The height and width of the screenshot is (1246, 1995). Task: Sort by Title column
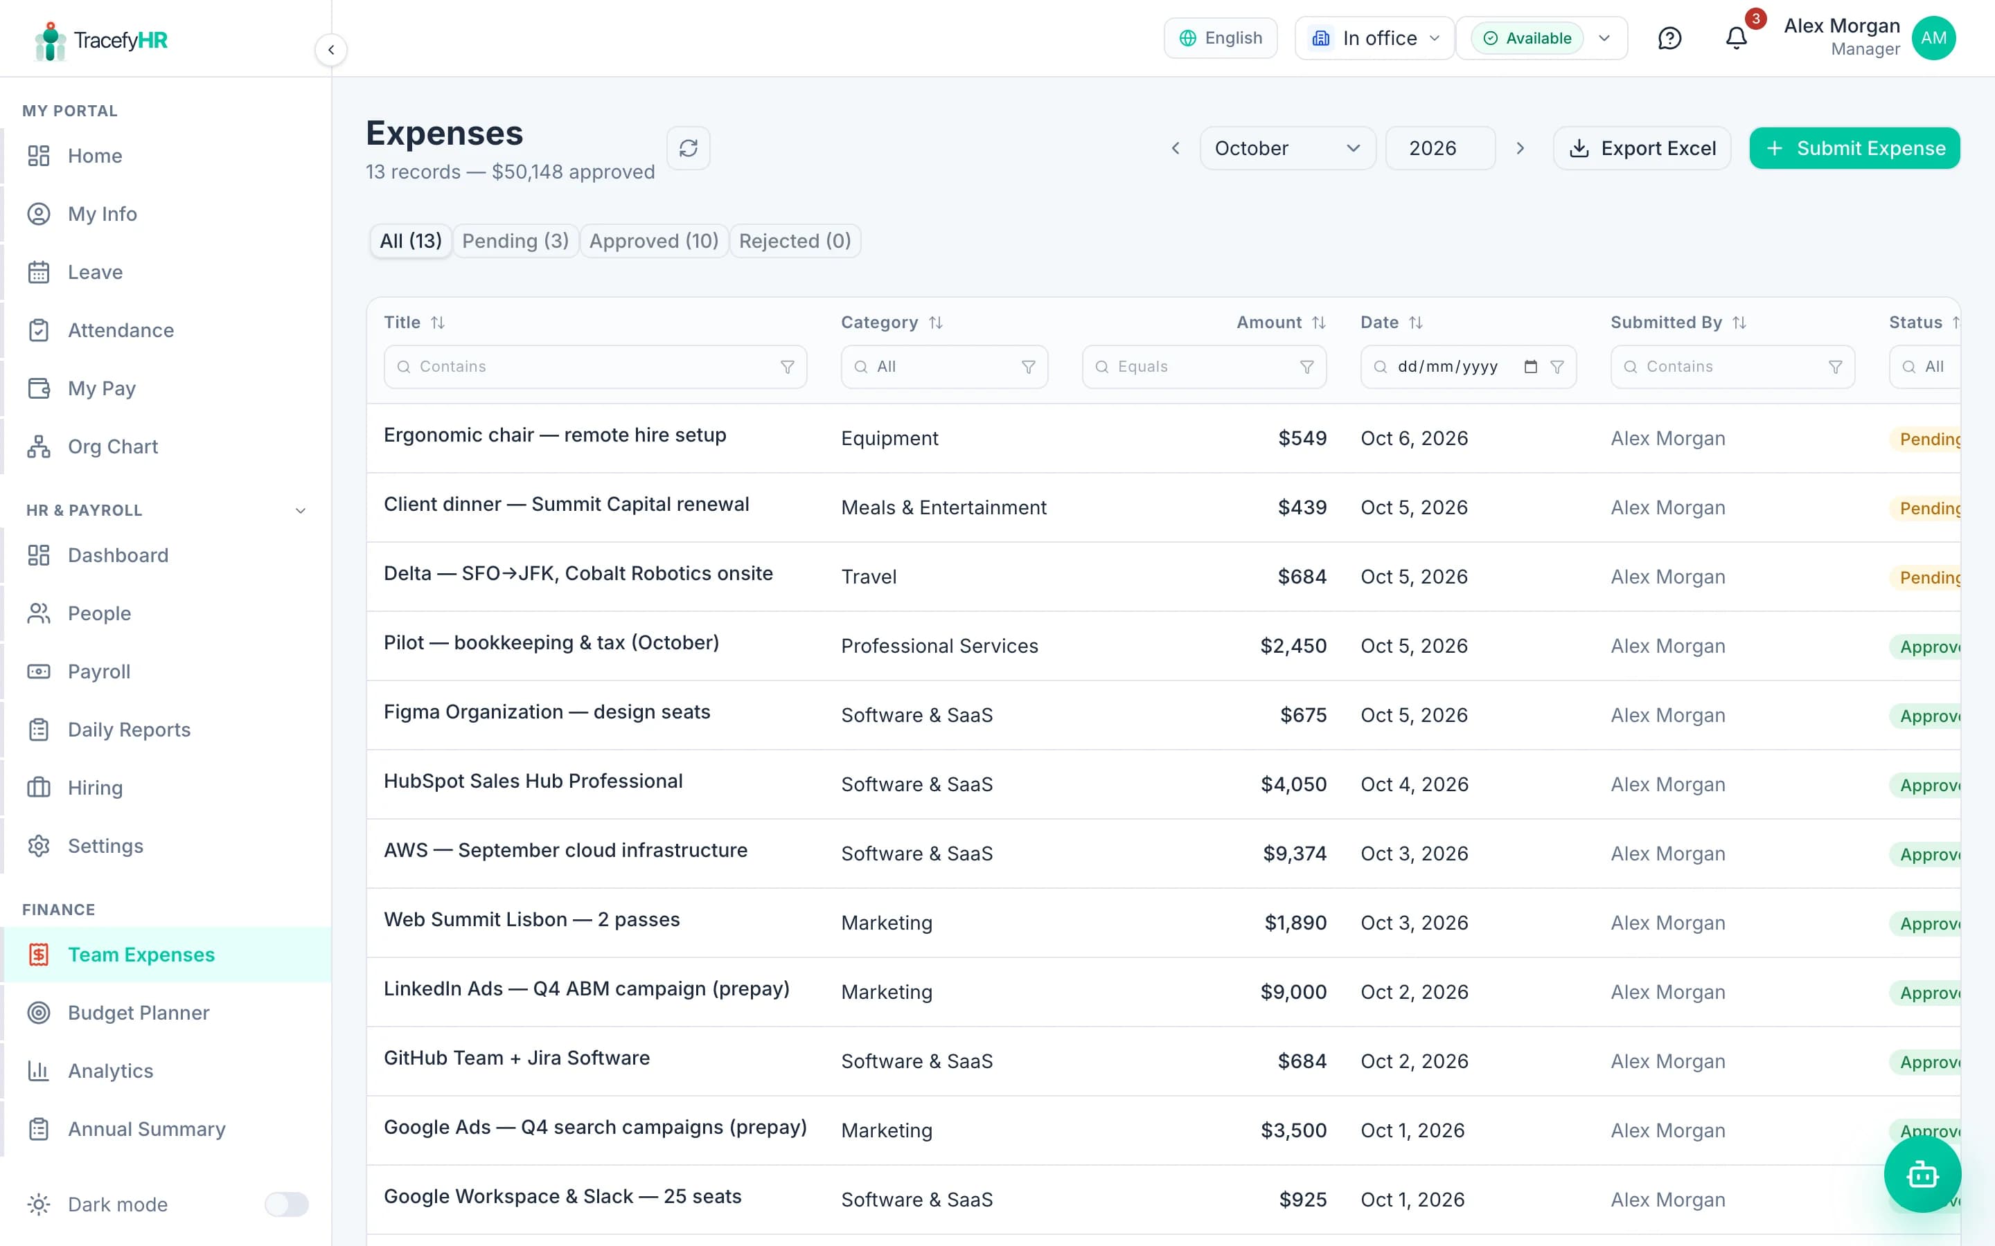coord(438,322)
